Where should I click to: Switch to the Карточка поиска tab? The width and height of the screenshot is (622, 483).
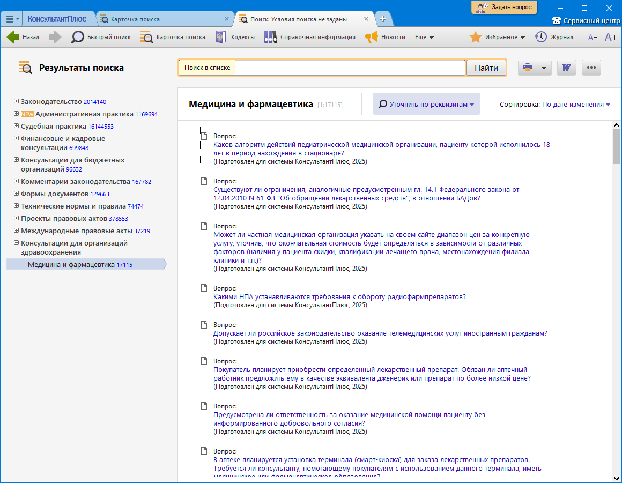[x=135, y=19]
